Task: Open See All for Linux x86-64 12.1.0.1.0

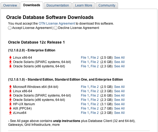Action: (x=119, y=91)
